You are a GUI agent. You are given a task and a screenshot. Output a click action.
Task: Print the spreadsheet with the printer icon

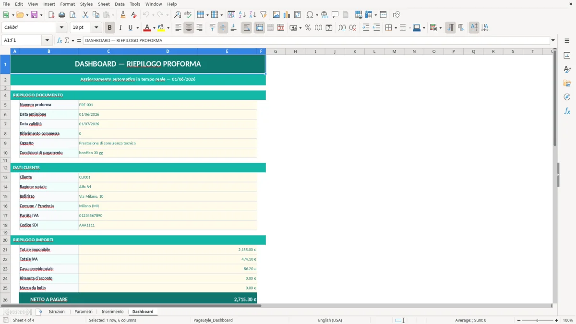[x=62, y=15]
